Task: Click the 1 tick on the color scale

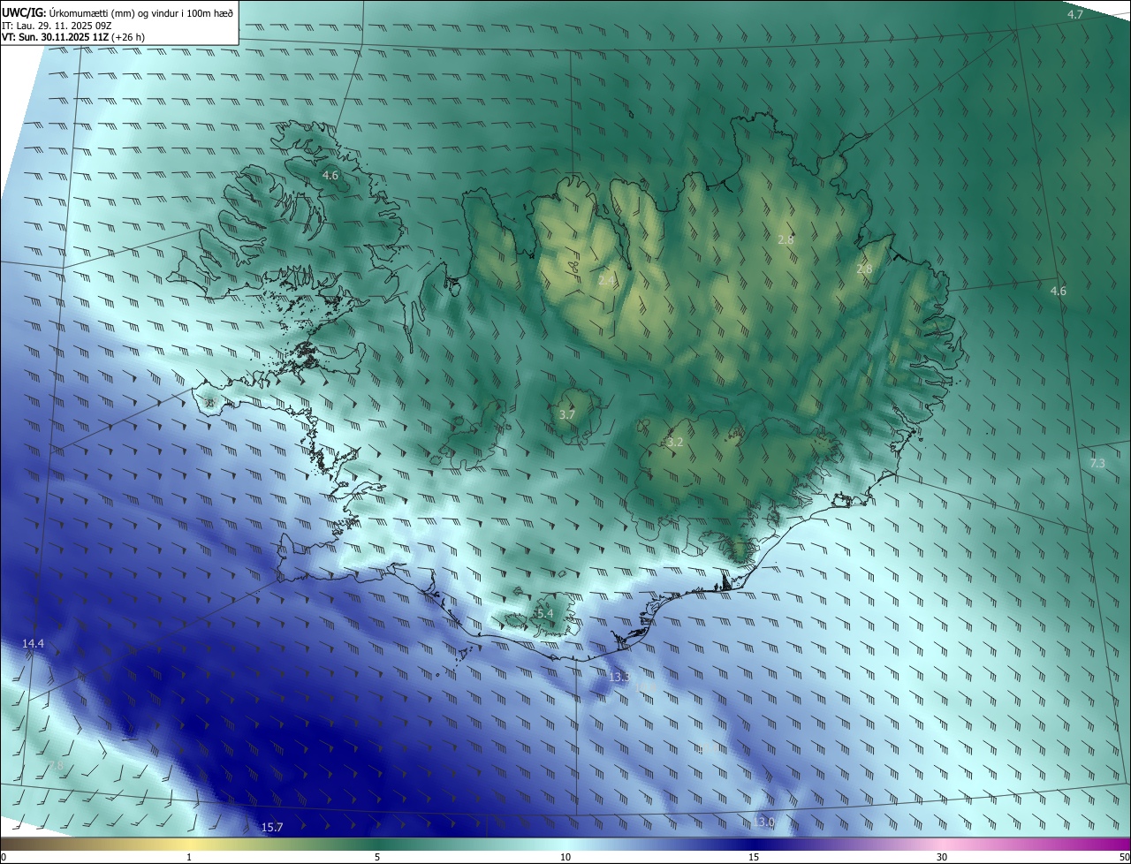Action: 189,857
